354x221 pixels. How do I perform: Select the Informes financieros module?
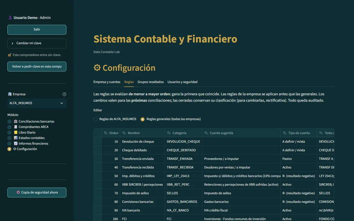[x=28, y=144]
